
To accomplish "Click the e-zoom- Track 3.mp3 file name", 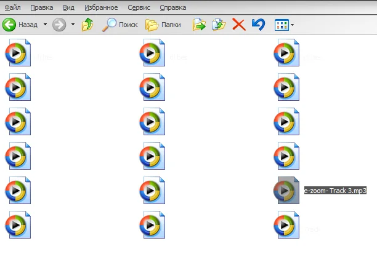I will [335, 191].
